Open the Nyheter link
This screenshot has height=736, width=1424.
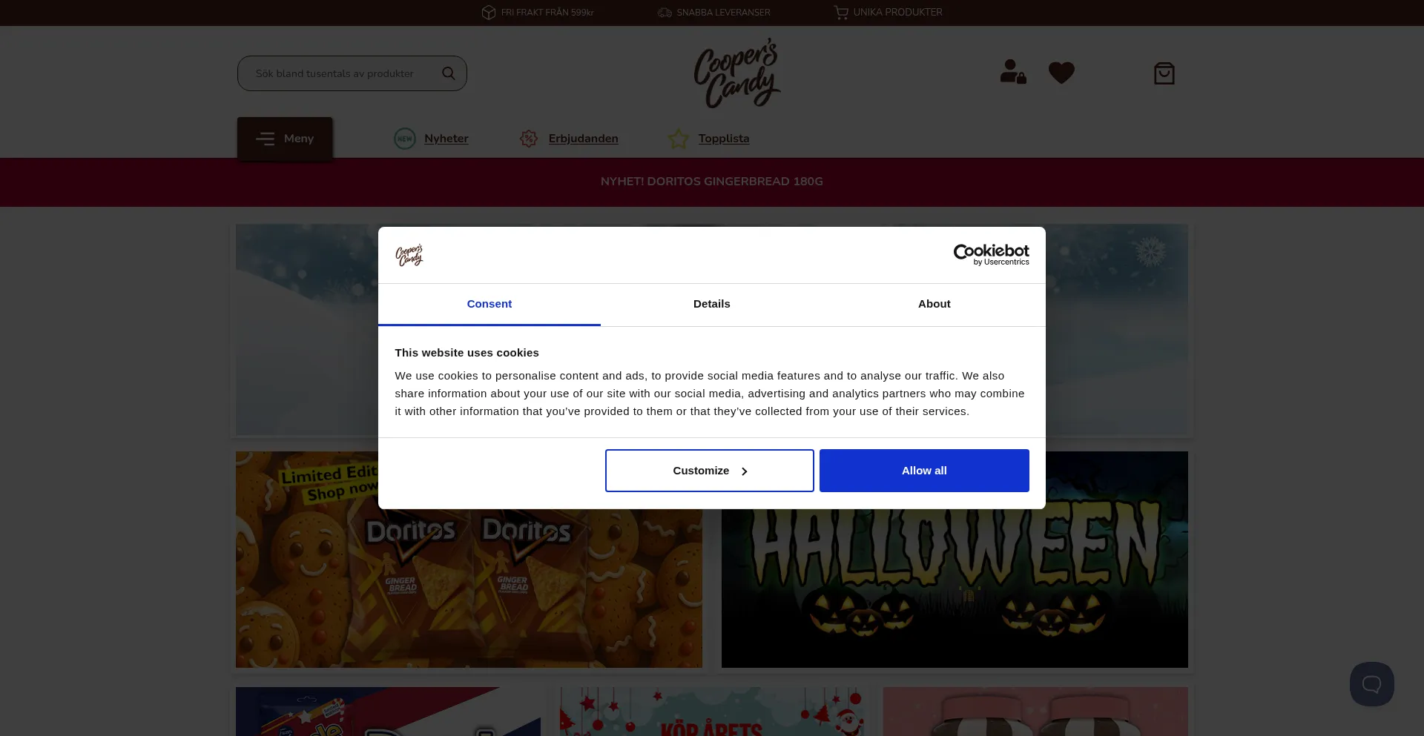446,139
